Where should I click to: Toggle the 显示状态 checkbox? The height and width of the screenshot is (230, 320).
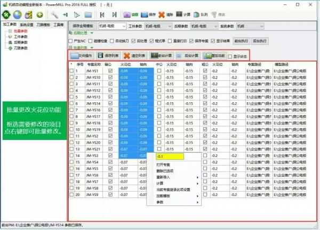[x=230, y=56]
